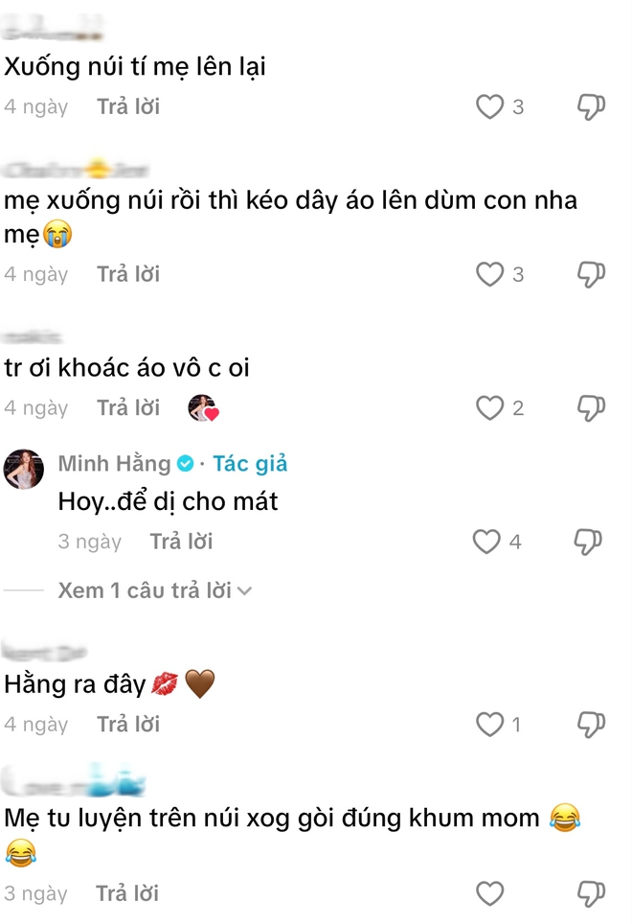Like the "Hằng ra đây" comment
632x924 pixels.
[489, 725]
